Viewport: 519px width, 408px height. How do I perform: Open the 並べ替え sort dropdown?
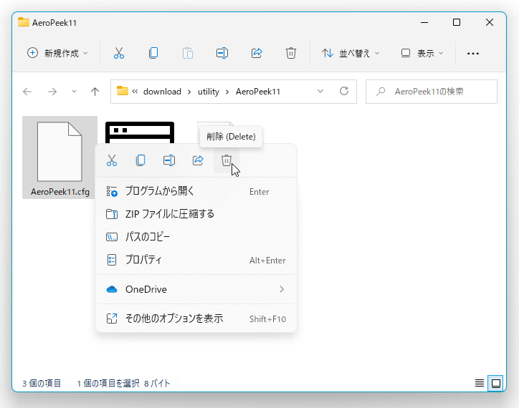coord(351,53)
